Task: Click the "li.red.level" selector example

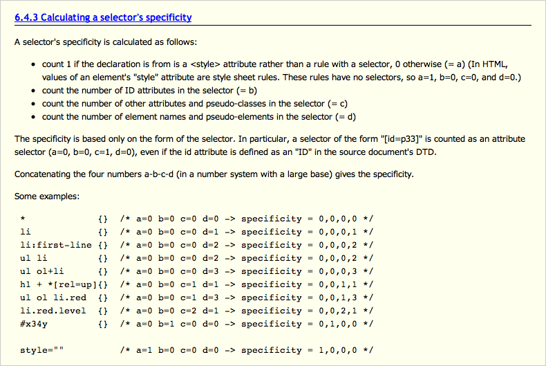Action: 53,311
